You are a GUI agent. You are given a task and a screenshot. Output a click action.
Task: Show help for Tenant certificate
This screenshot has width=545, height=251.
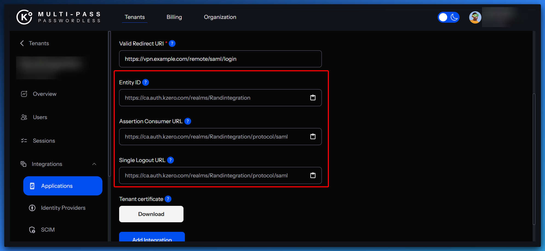168,199
